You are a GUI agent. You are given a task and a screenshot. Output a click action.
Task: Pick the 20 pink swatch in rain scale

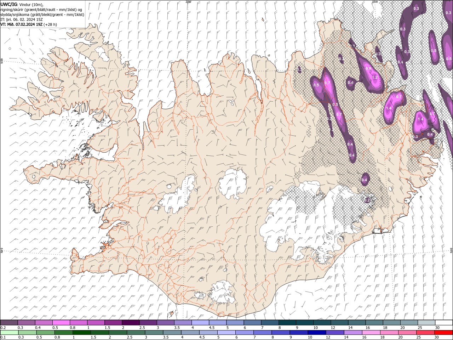(x=407, y=333)
